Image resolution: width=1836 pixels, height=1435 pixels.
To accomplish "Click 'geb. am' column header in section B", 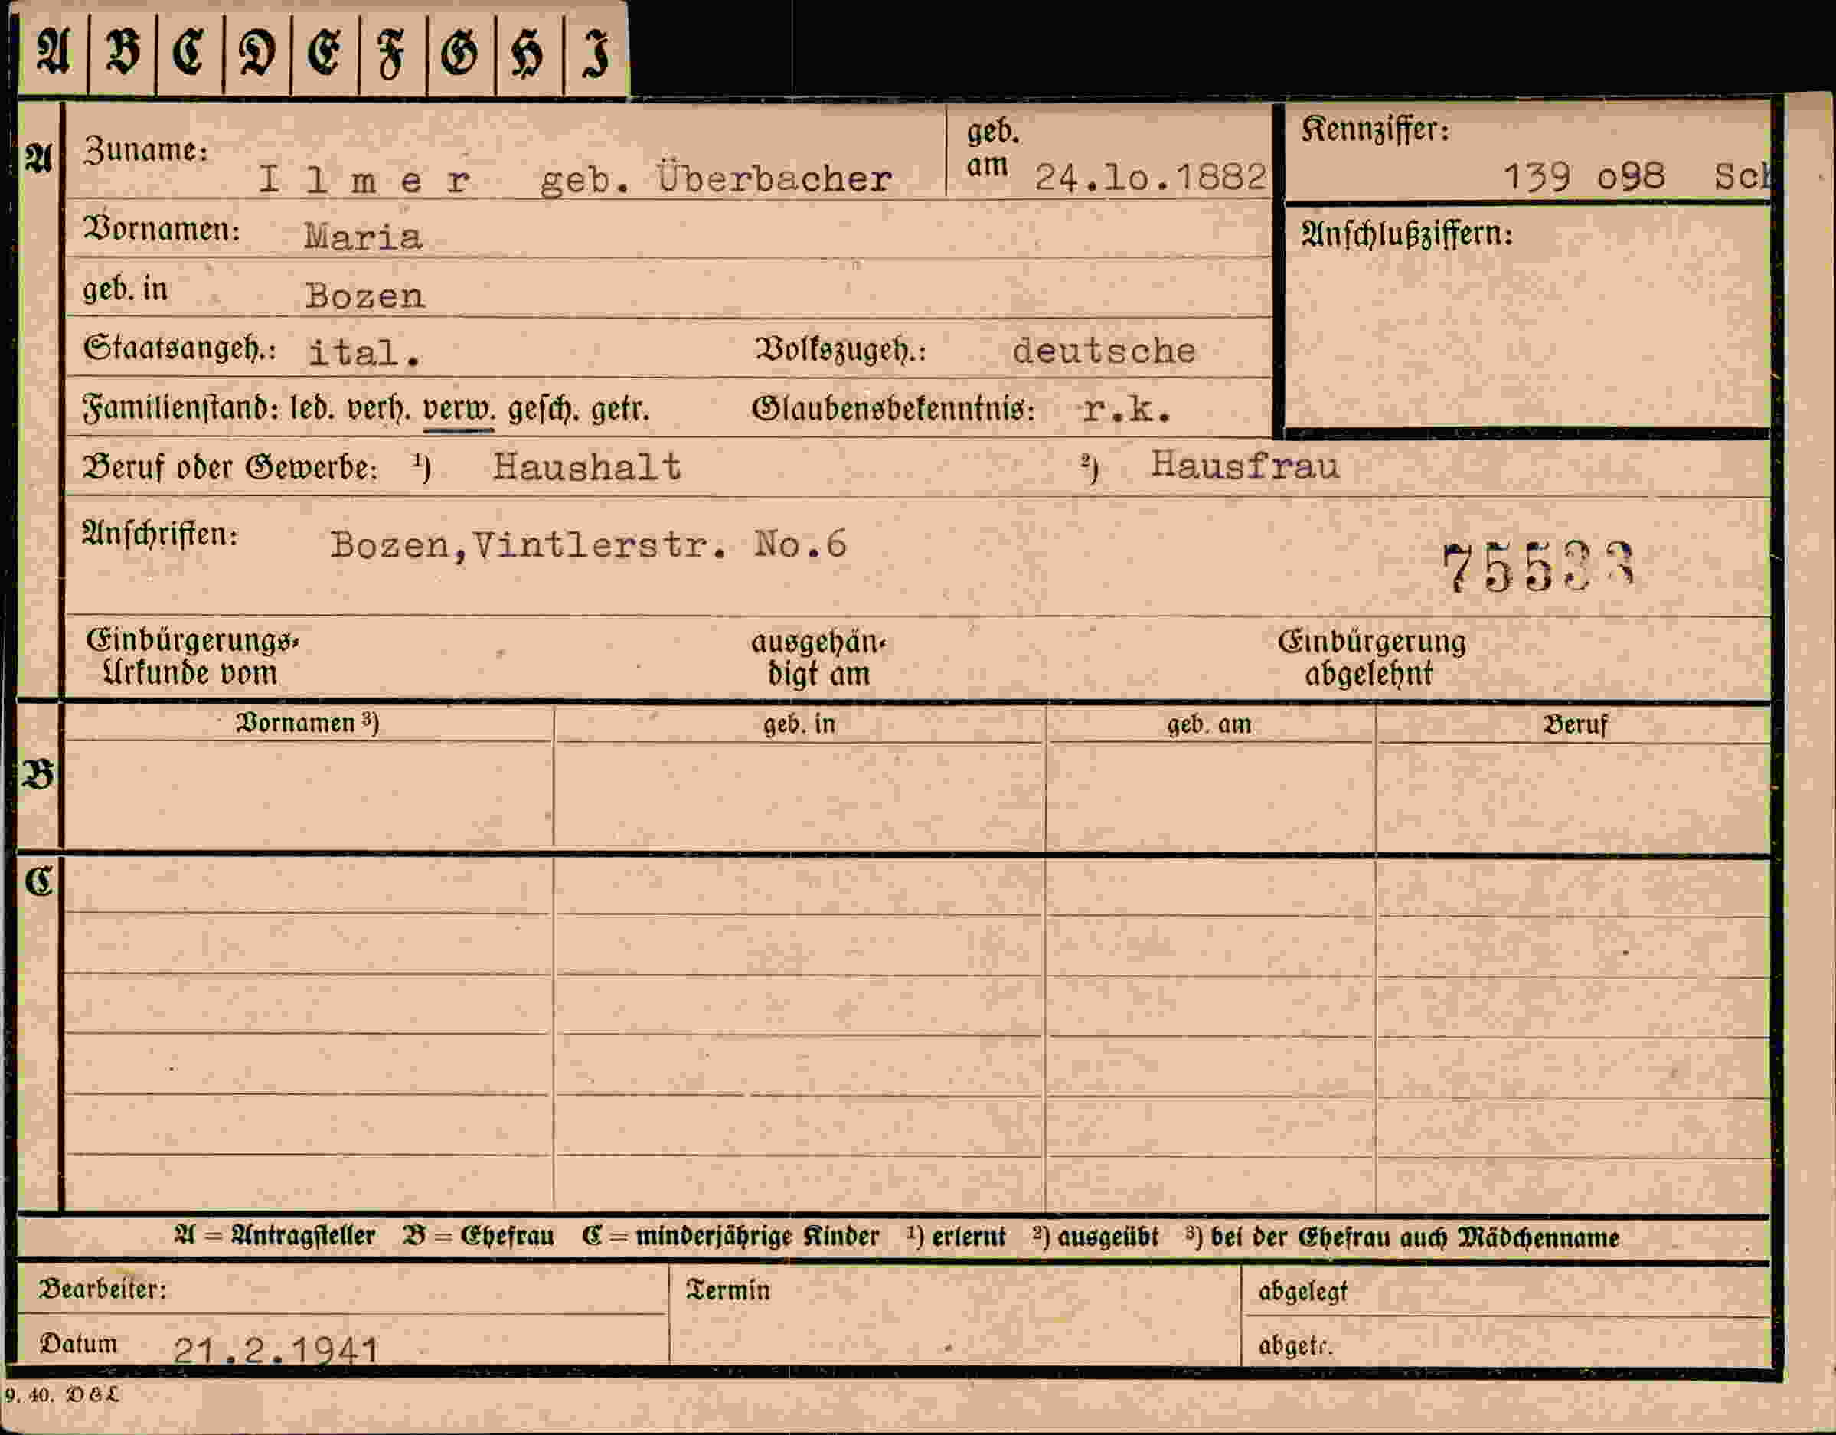I will point(1209,724).
